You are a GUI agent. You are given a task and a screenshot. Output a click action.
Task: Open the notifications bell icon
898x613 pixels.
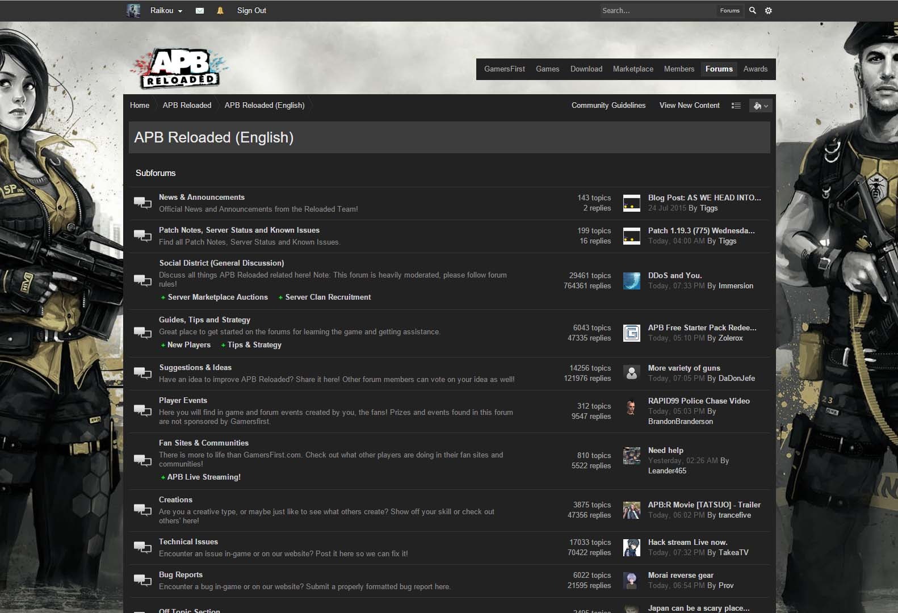click(x=220, y=11)
